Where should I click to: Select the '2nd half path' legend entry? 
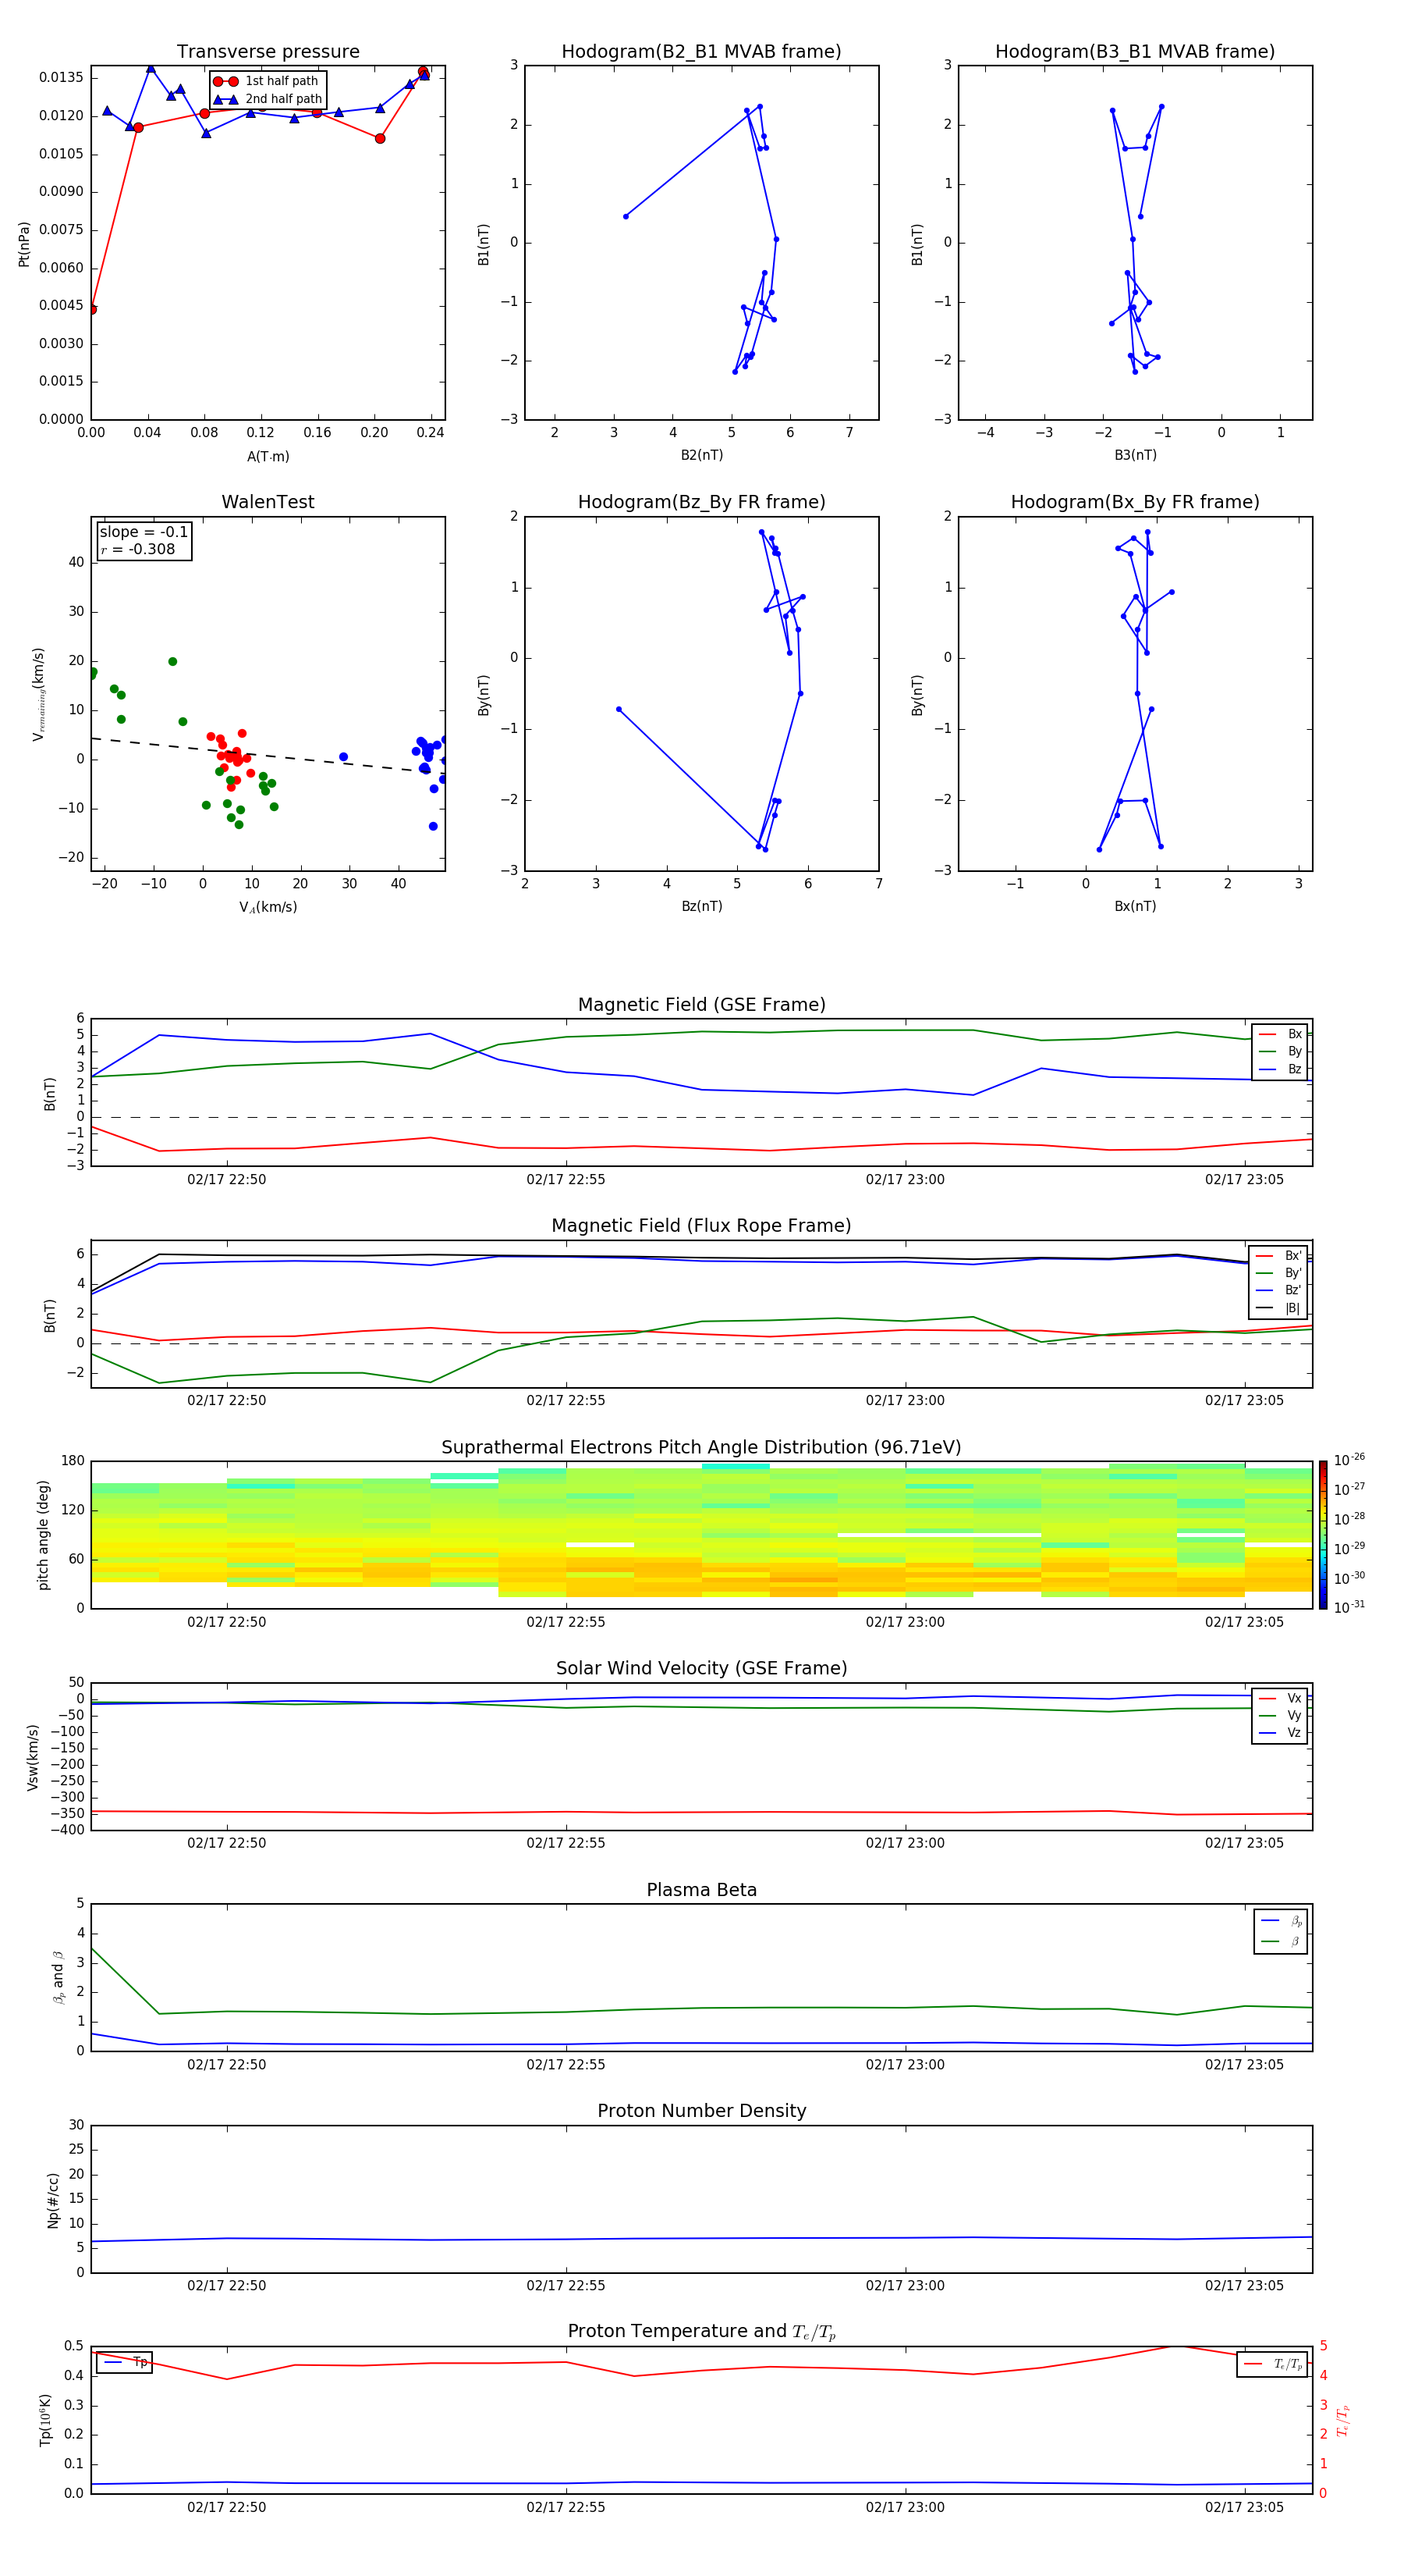267,99
